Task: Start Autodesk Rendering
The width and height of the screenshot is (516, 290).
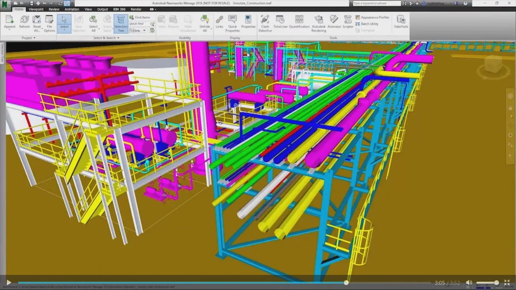Action: 318,23
